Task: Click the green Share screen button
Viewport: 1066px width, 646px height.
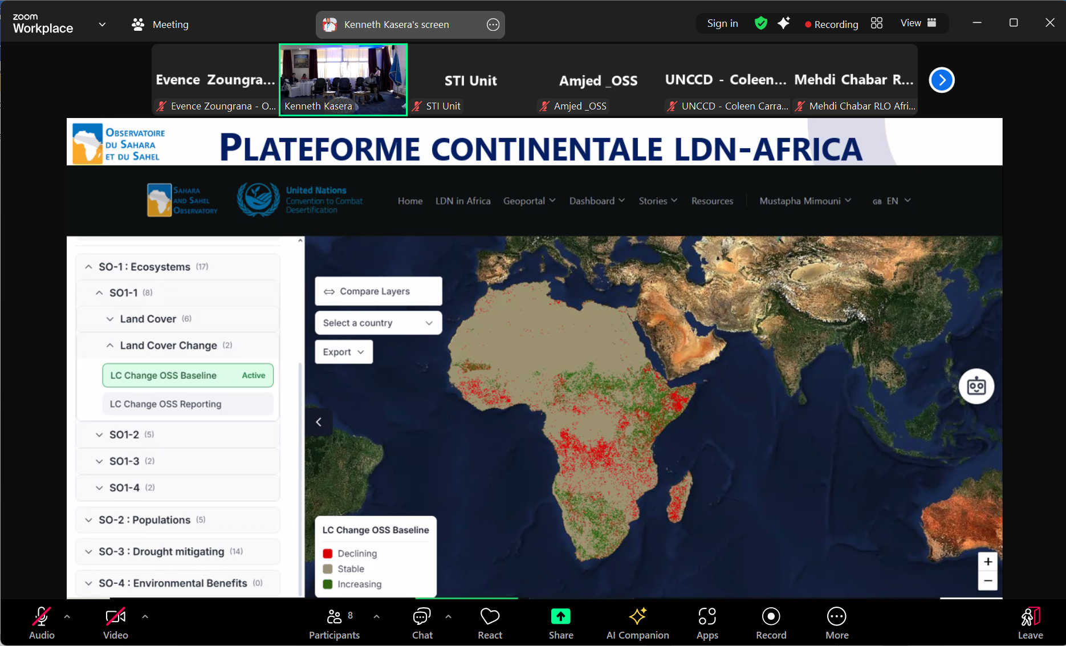Action: pos(561,623)
